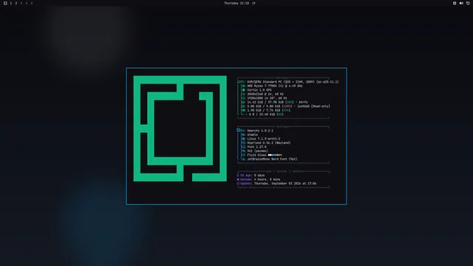The height and width of the screenshot is (266, 473).
Task: Click the window manager icon beside Hyprland
Action: [243, 143]
